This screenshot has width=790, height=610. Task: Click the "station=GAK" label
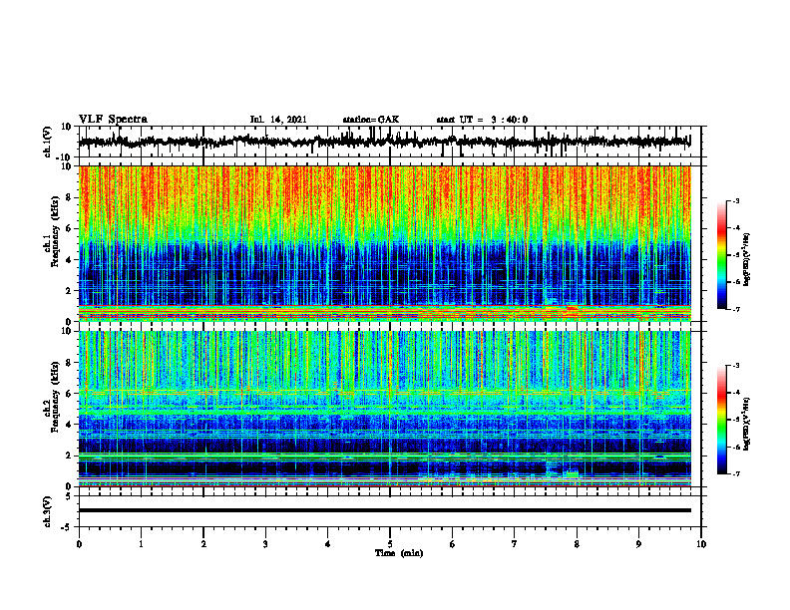click(x=371, y=120)
